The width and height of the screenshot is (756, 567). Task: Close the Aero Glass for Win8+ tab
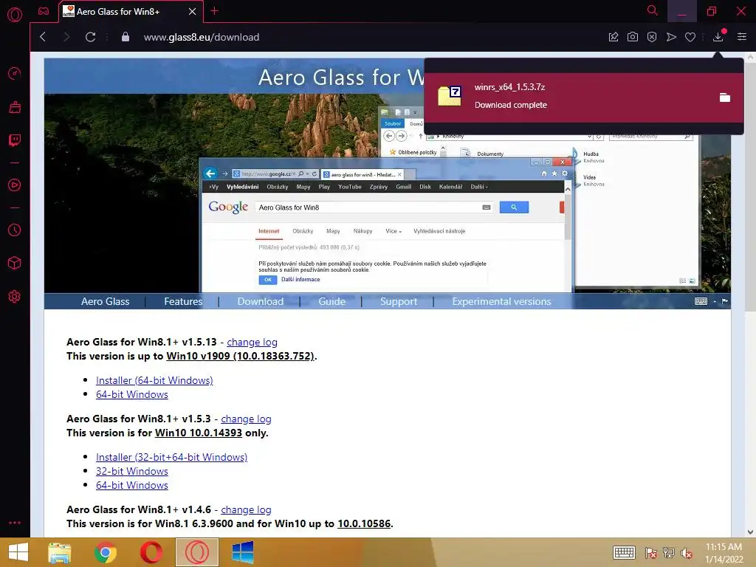(193, 12)
